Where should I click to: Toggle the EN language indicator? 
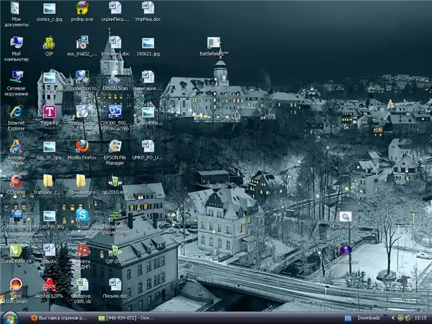348,317
